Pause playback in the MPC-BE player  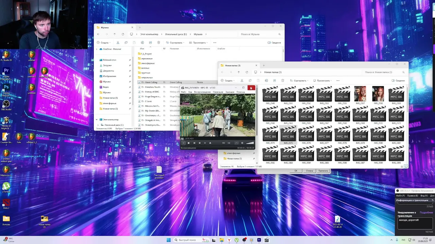click(183, 143)
